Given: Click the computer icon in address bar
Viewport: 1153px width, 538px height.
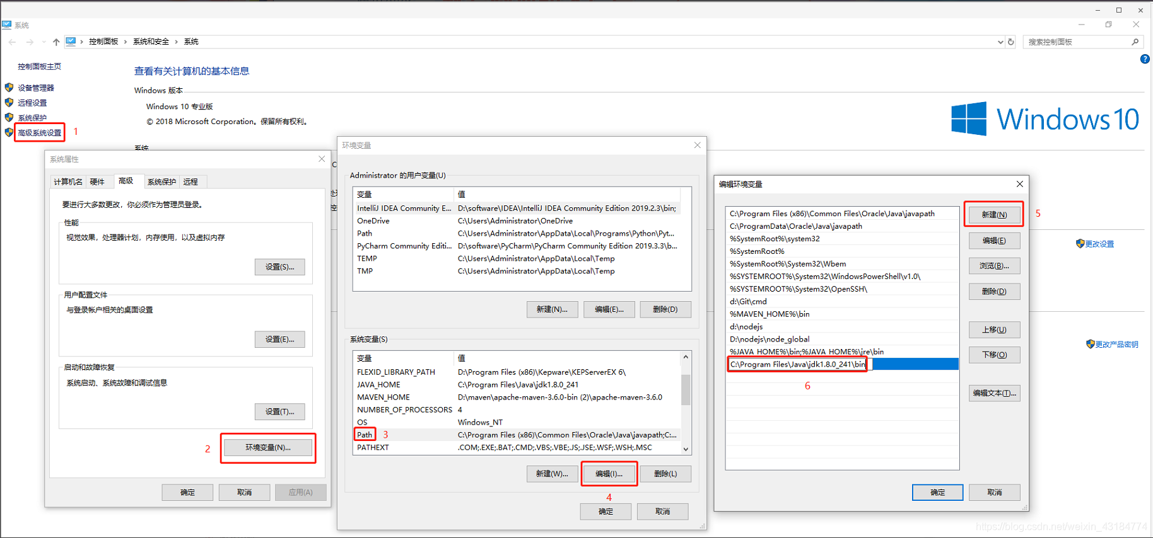Looking at the screenshot, I should coord(71,42).
